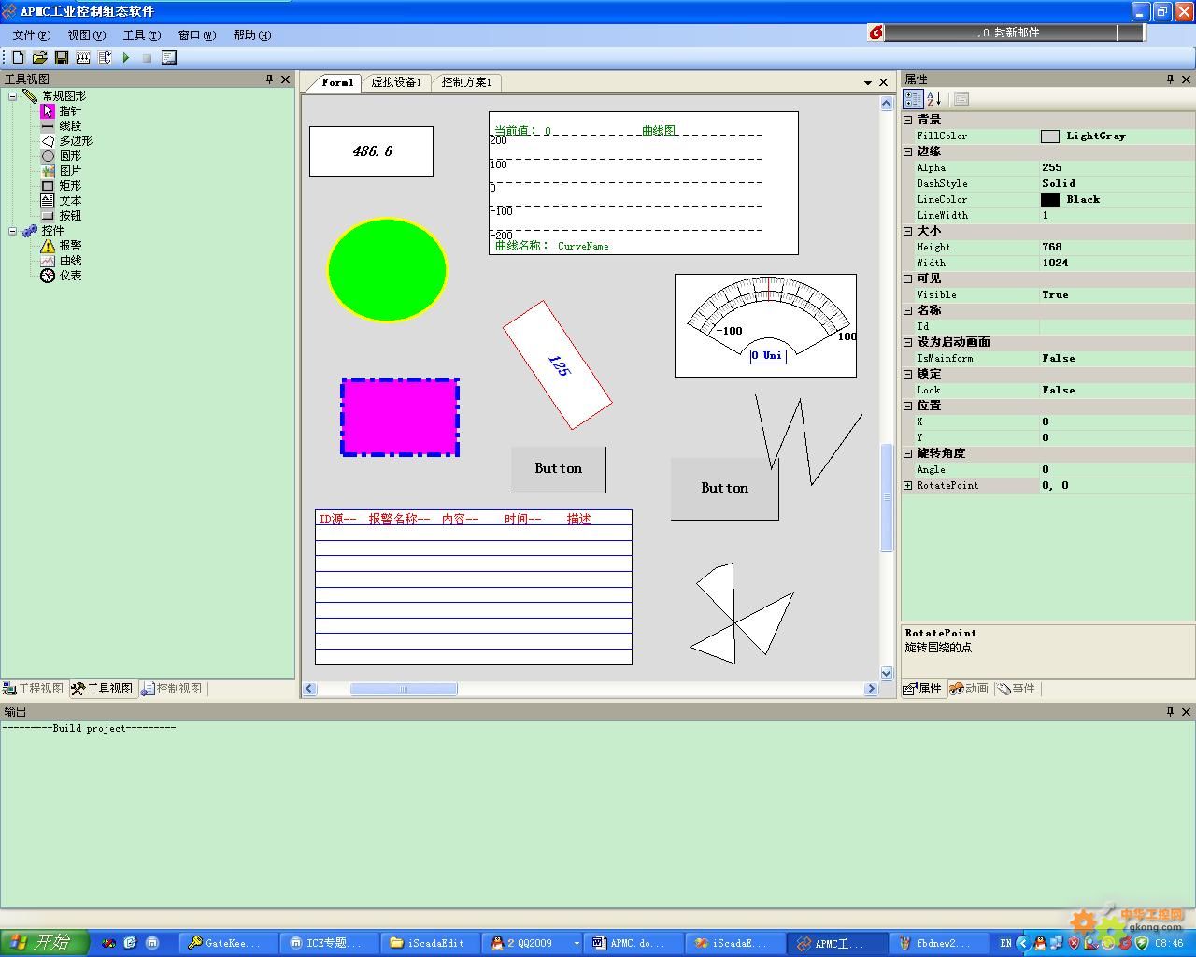This screenshot has width=1196, height=957.
Task: Collapse the 常规图形 tree node
Action: 13,95
